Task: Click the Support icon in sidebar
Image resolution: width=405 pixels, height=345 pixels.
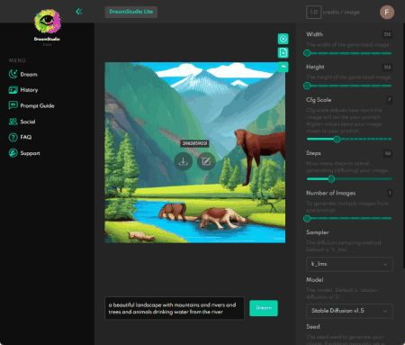Action: 13,153
